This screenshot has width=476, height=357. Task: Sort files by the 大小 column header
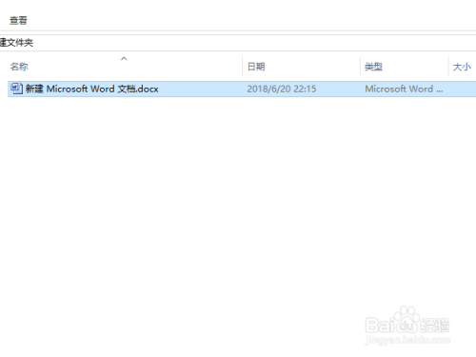(x=462, y=67)
